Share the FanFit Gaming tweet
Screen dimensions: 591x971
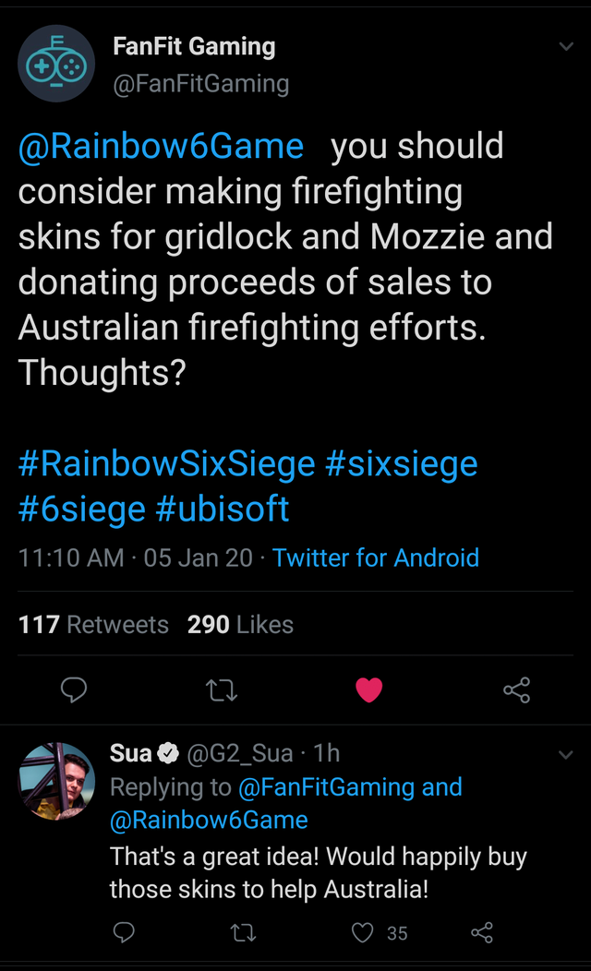coord(516,689)
